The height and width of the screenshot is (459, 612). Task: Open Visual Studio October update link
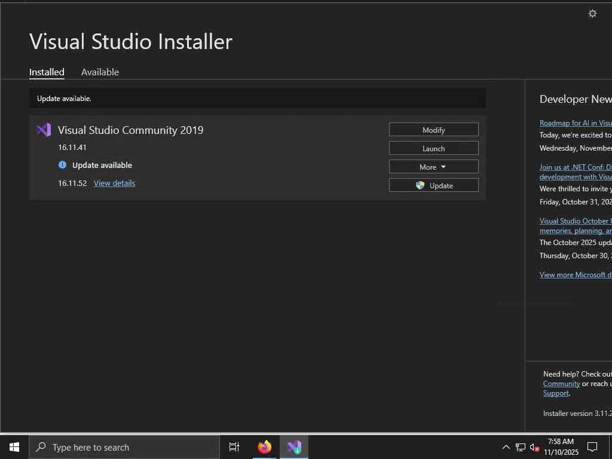(x=576, y=226)
